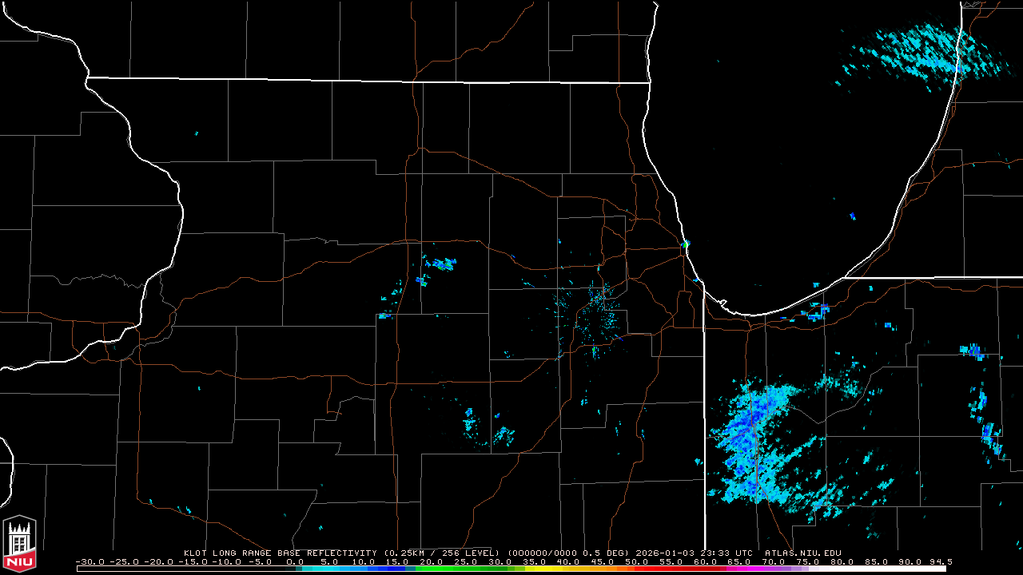Pick the green 20.0 dBZ color on scale

432,569
